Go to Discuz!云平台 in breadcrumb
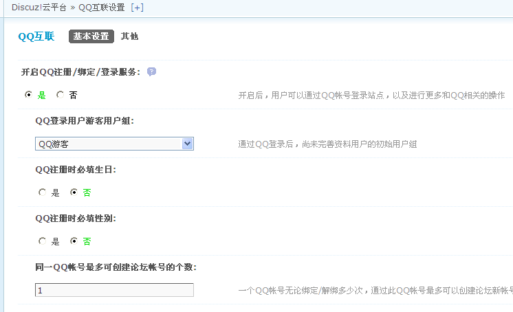 tap(39, 8)
